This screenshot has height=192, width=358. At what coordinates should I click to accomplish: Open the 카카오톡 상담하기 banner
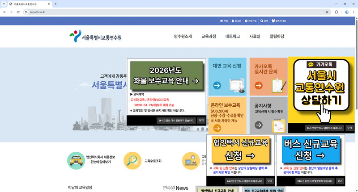[x=321, y=90]
